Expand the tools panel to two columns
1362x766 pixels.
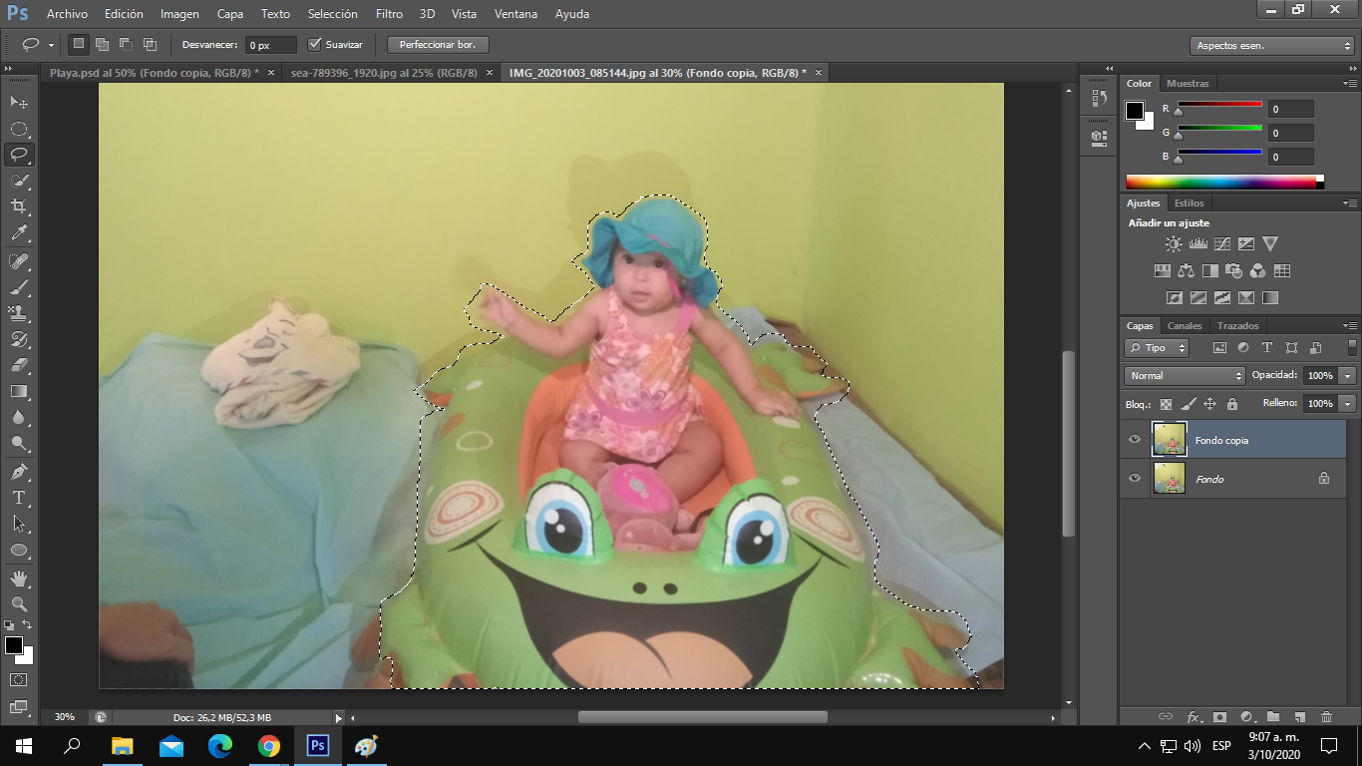9,69
